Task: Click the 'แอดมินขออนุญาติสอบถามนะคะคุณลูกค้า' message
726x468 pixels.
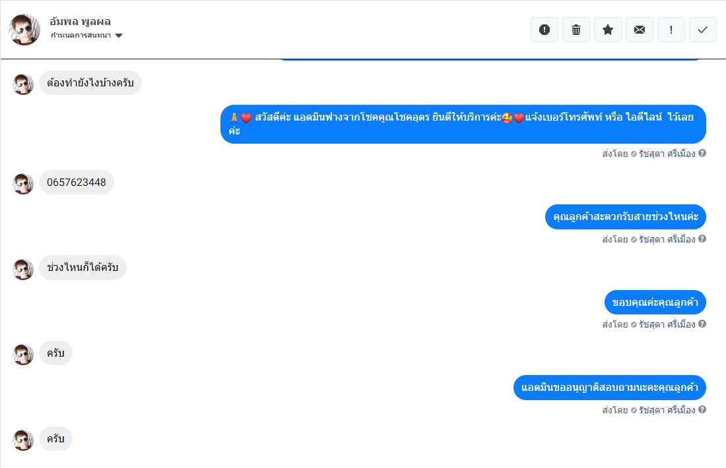Action: point(609,388)
